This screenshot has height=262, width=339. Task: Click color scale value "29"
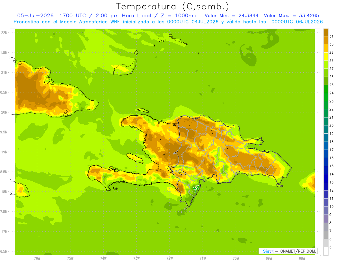coord(331,53)
